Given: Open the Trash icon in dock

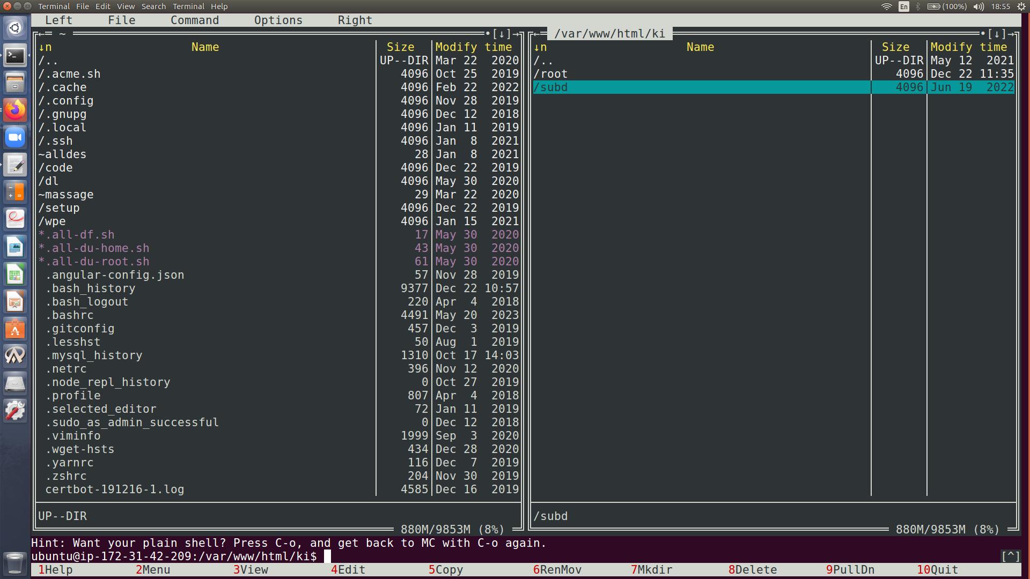Looking at the screenshot, I should pyautogui.click(x=15, y=563).
